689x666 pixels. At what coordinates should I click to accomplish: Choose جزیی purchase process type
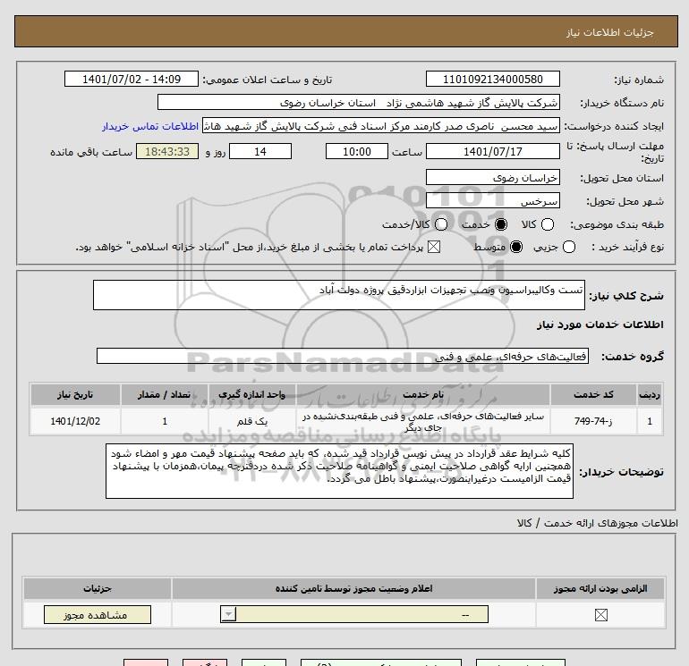pyautogui.click(x=569, y=247)
